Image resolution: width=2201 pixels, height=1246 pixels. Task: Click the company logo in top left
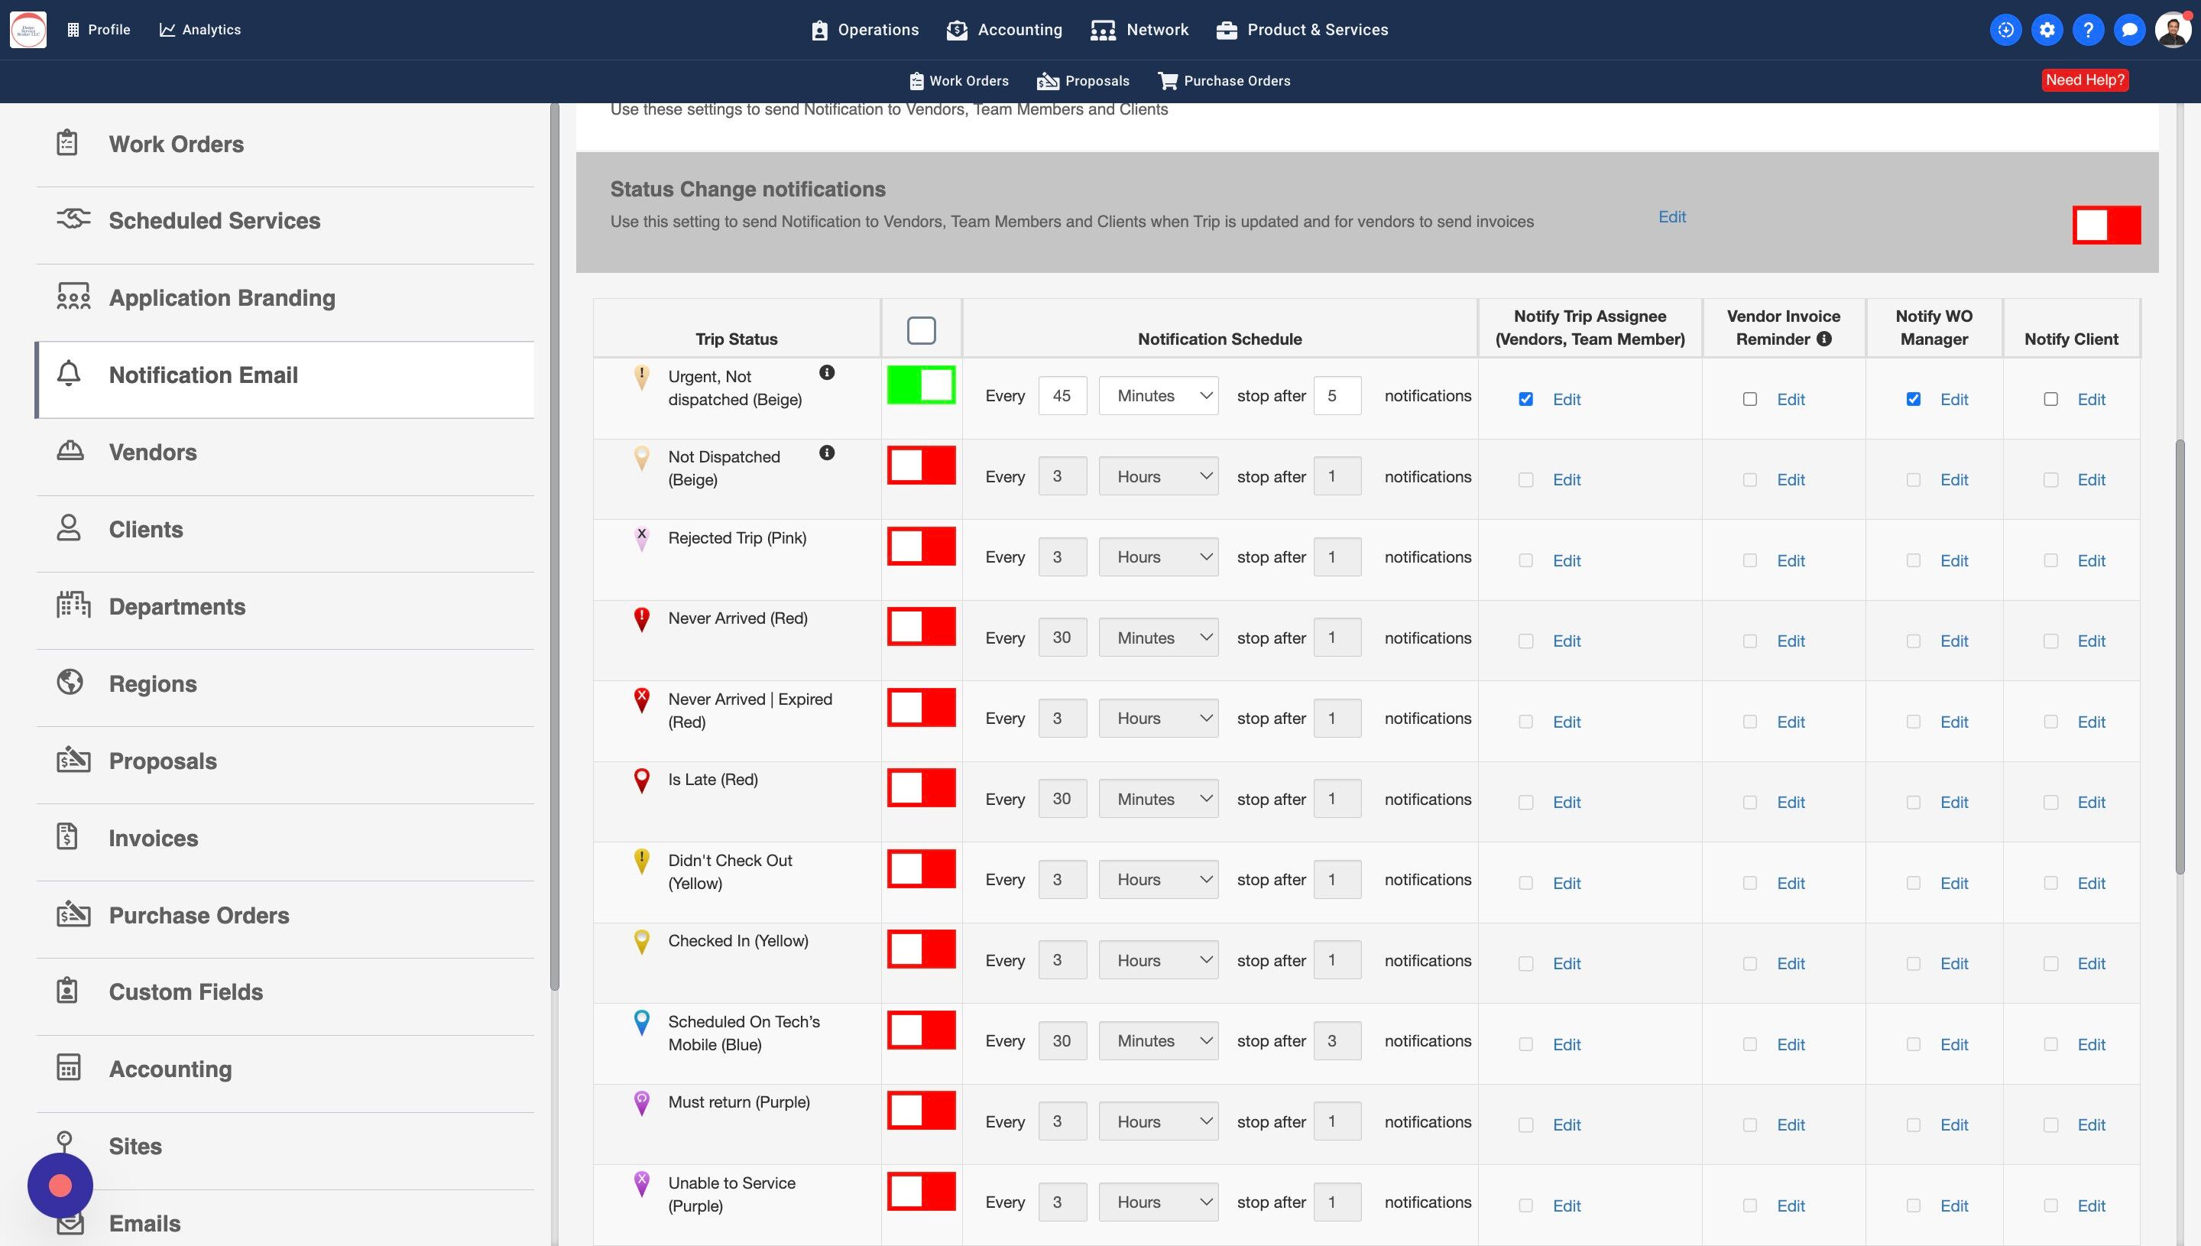pyautogui.click(x=28, y=30)
